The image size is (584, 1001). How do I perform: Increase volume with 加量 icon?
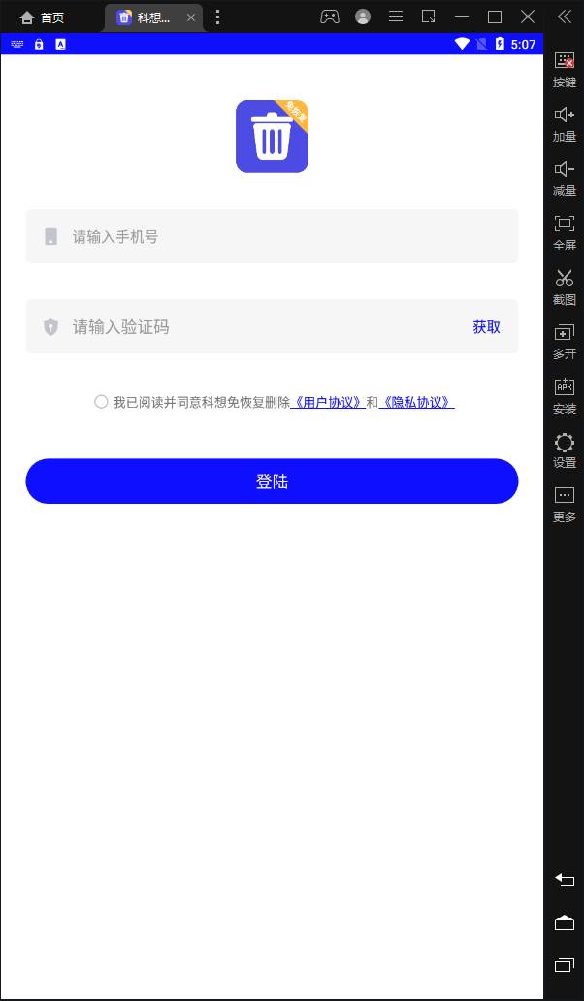click(x=565, y=124)
